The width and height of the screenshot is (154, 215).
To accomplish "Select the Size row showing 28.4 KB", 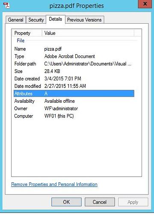I will 74,71.
